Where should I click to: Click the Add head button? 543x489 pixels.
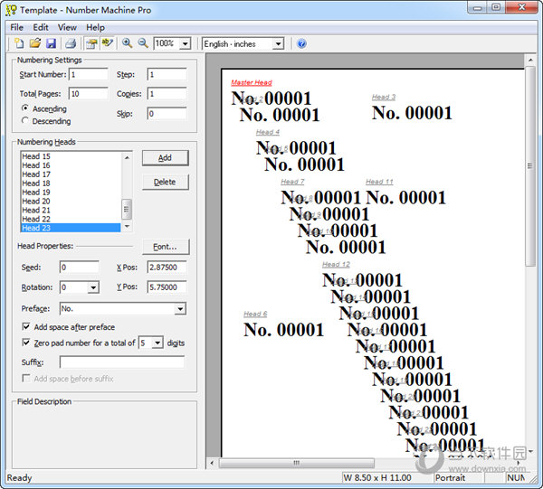pos(166,157)
